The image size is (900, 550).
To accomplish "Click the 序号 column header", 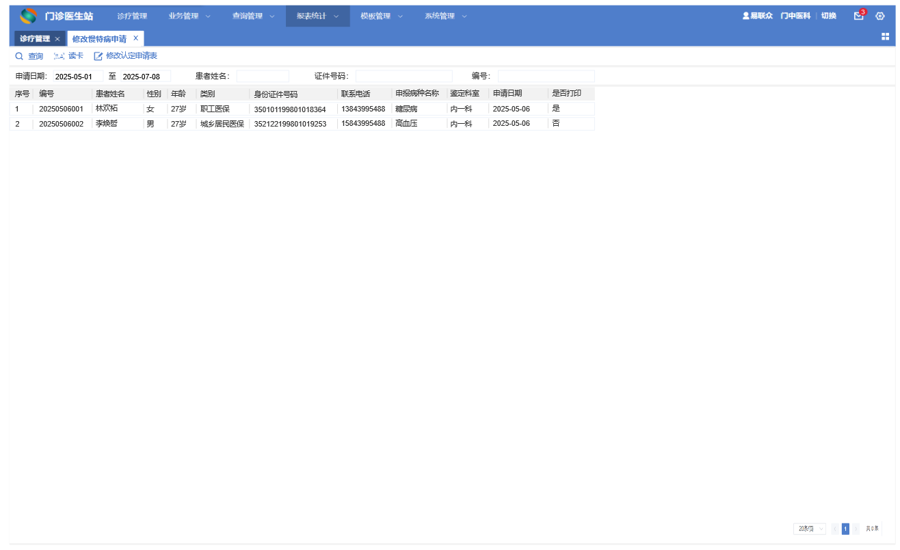I will pyautogui.click(x=22, y=93).
